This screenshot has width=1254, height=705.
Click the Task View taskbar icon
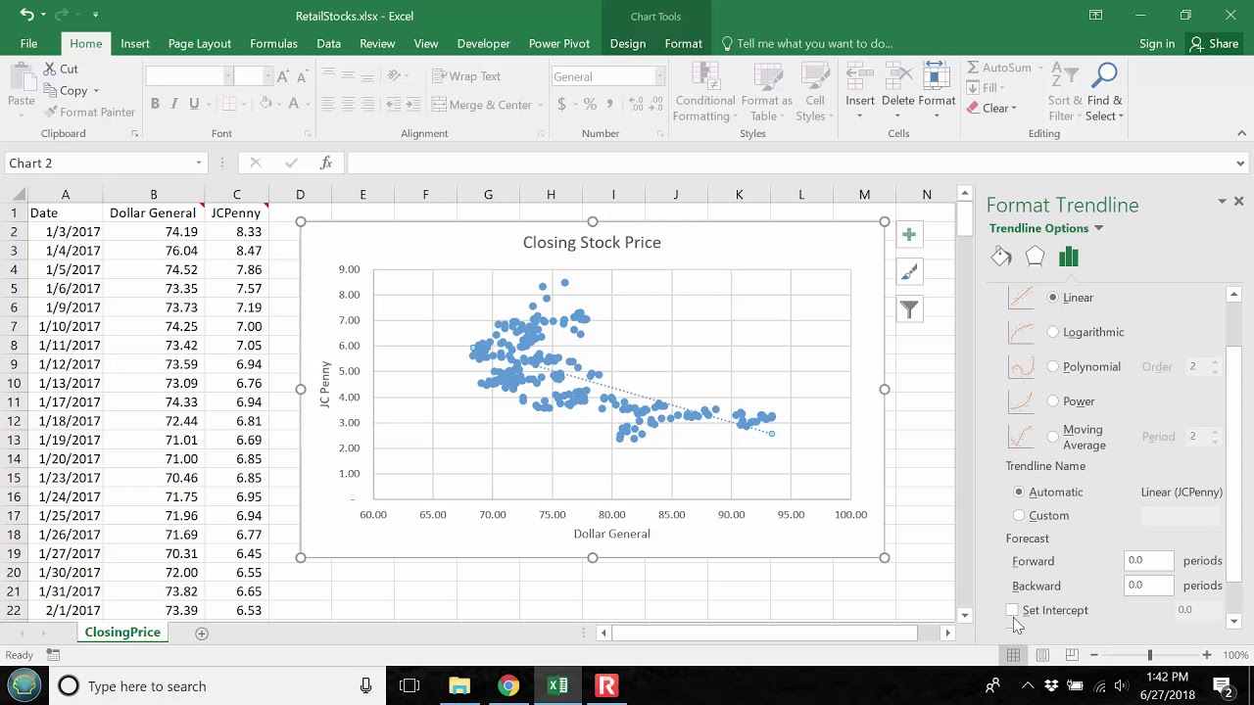(x=410, y=685)
